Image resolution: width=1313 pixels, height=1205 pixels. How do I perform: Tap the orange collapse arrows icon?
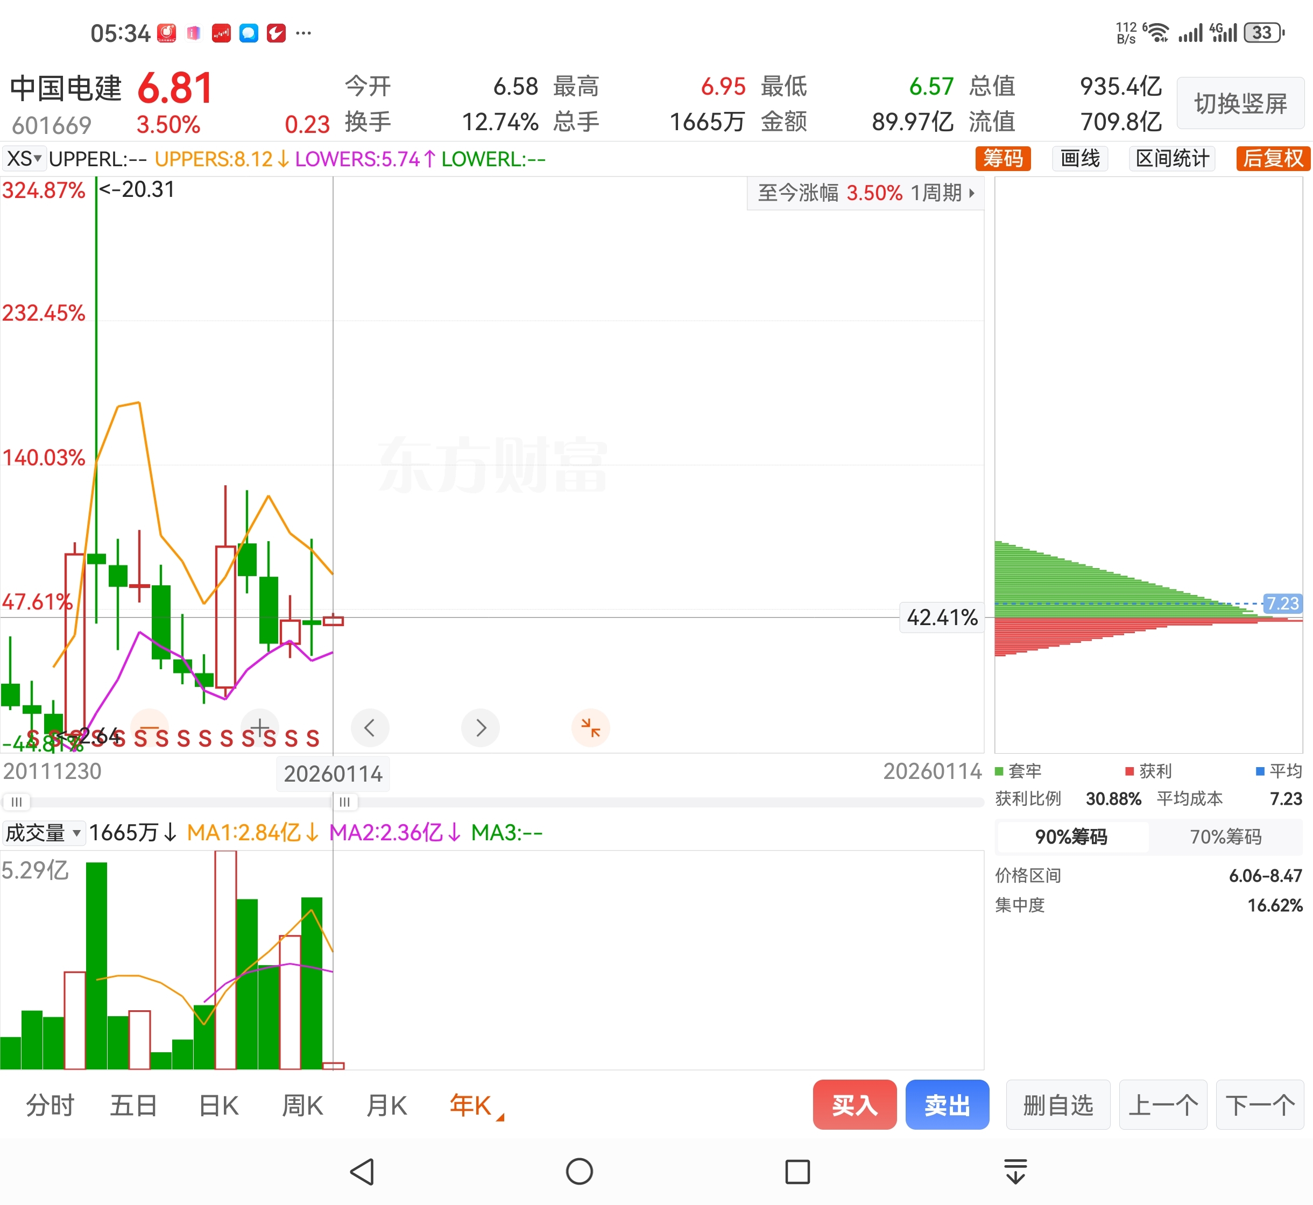[x=590, y=727]
